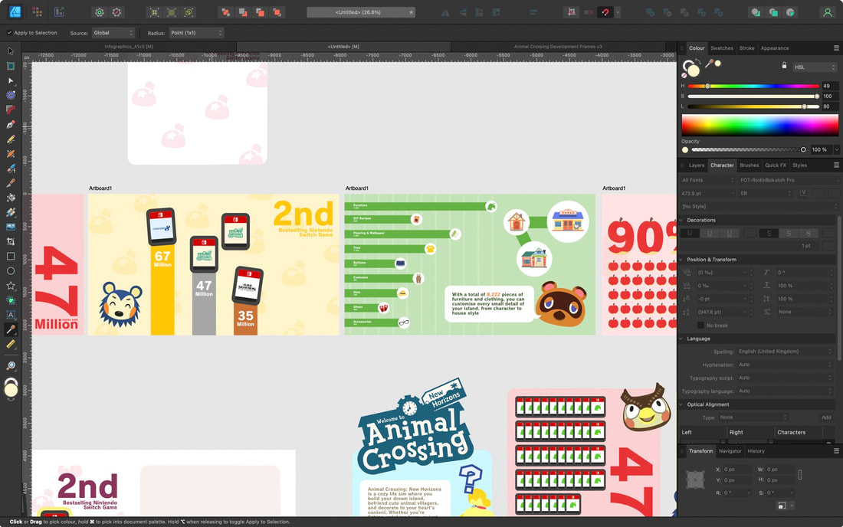The width and height of the screenshot is (843, 527).
Task: Switch to the Designer persona
Action: coord(15,11)
